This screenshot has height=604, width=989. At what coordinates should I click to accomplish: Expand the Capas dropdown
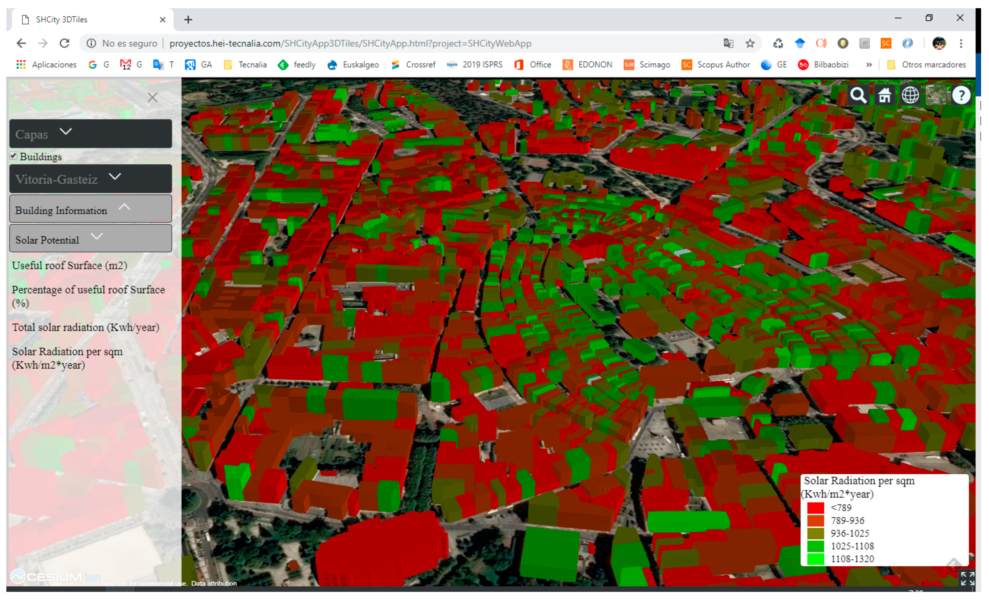coord(91,134)
